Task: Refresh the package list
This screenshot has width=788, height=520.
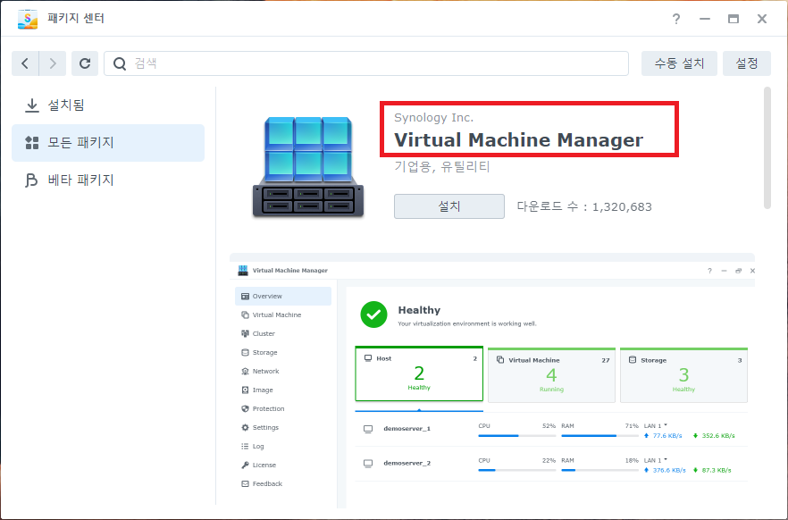Action: click(x=85, y=63)
